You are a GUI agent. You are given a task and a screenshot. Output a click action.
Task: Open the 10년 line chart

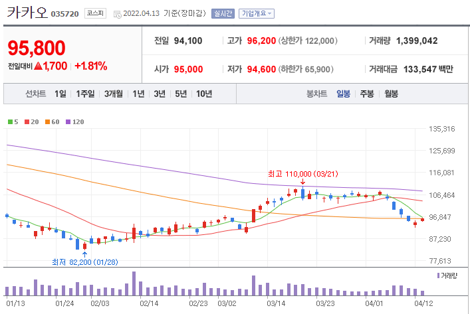[x=204, y=94]
